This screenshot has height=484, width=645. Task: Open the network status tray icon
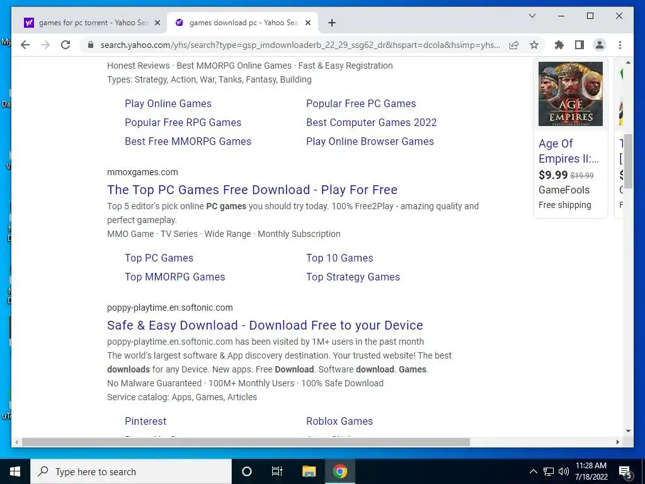549,471
